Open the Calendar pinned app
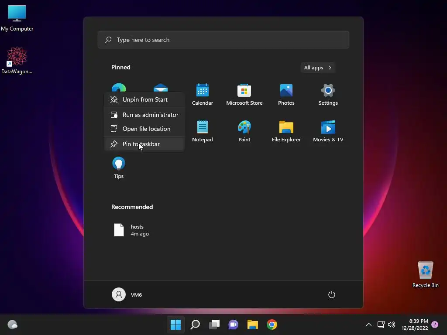Image resolution: width=447 pixels, height=335 pixels. [203, 95]
